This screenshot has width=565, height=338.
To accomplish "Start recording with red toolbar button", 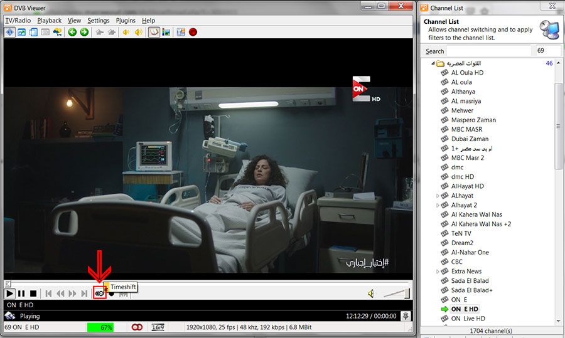I will coord(193,33).
